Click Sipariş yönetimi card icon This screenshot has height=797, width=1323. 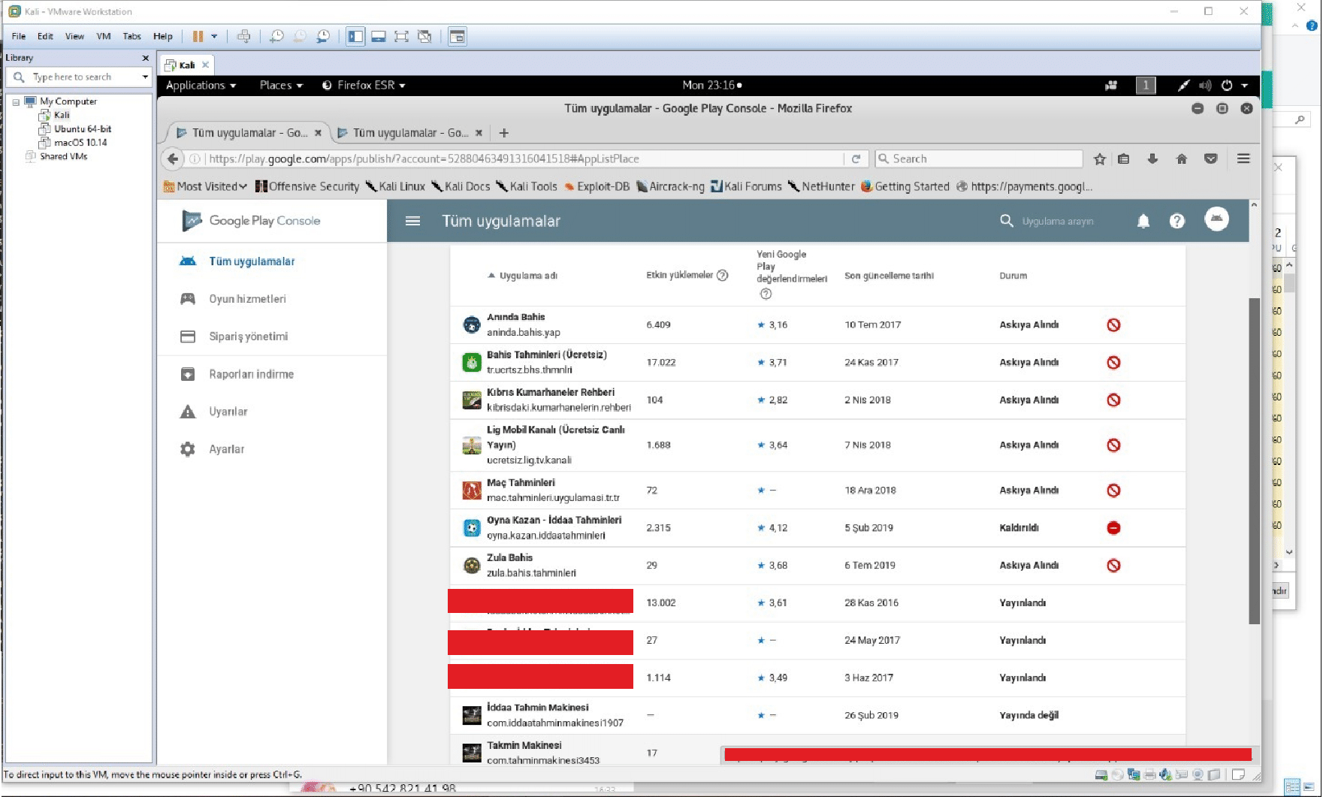pyautogui.click(x=188, y=337)
